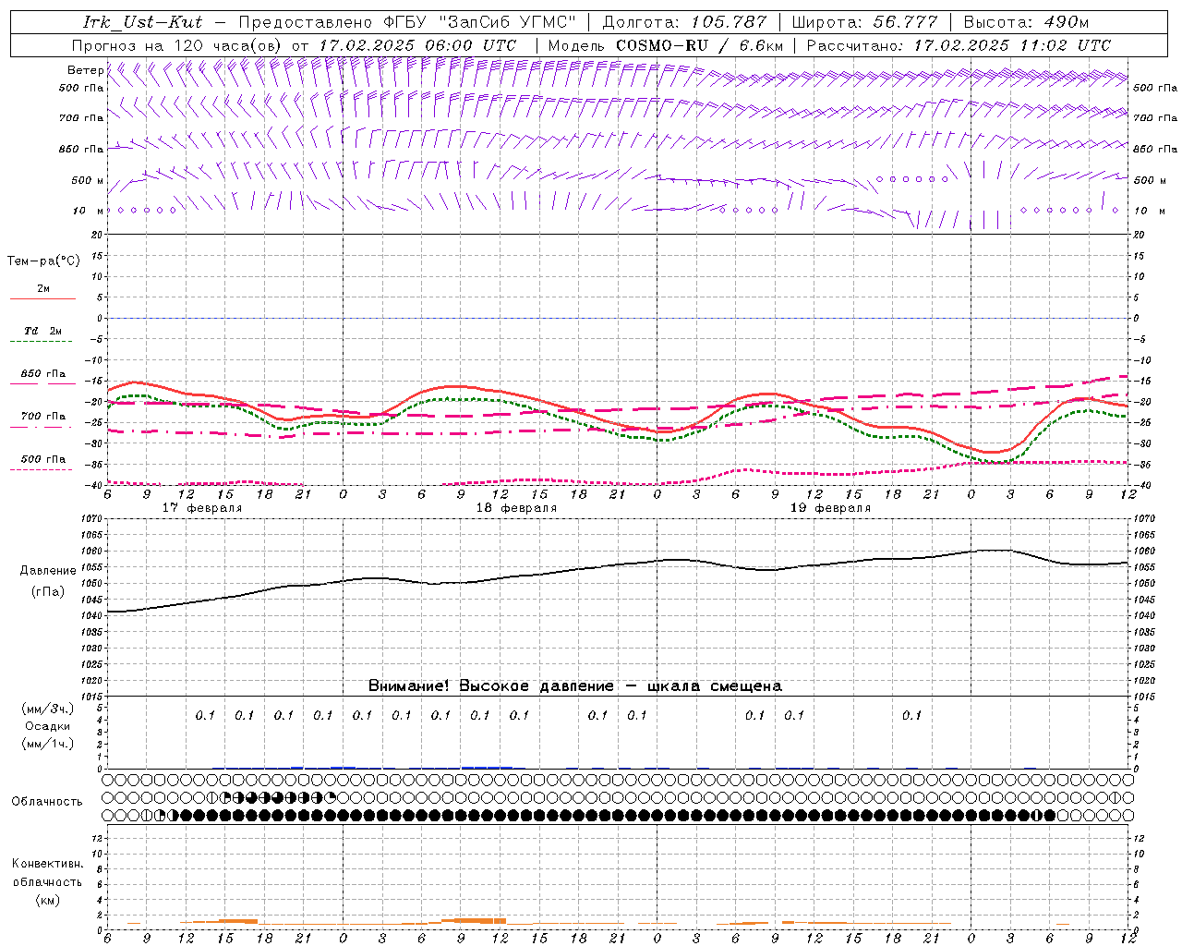Select the longitude value Долгота: 105.787
The image size is (1182, 946).
point(684,22)
